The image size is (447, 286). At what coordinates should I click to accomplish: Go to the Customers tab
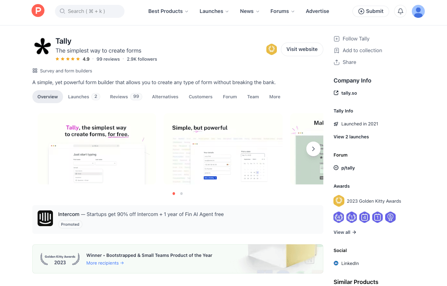(201, 97)
